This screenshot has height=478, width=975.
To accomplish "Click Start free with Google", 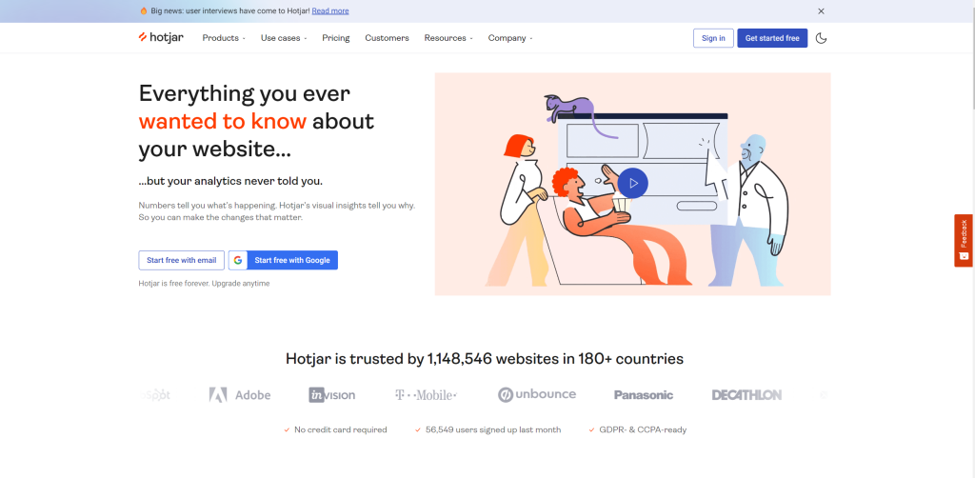I will (x=283, y=260).
